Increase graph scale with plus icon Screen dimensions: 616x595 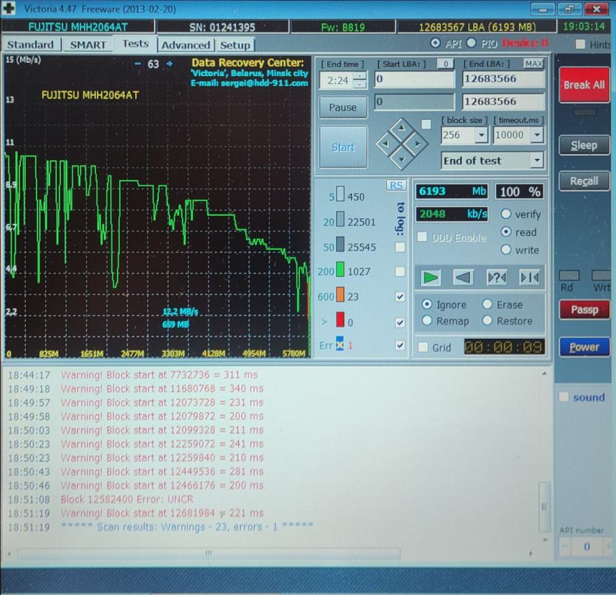pos(170,64)
